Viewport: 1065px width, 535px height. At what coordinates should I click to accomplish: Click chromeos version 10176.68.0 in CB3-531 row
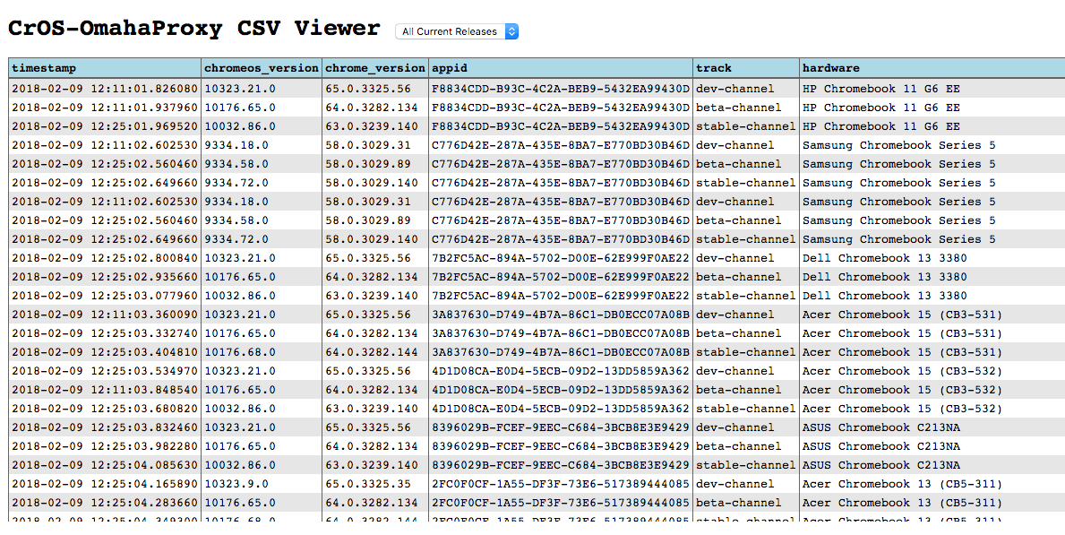[240, 352]
